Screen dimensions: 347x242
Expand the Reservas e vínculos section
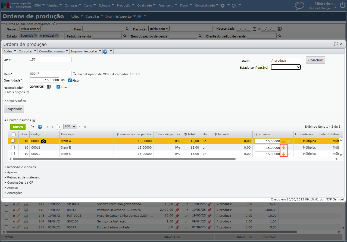pos(21,167)
